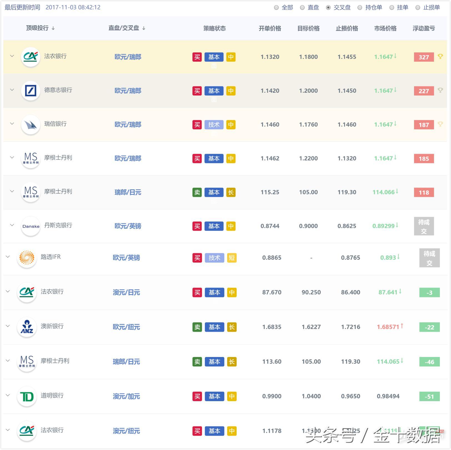Viewport: 451px width, 450px height.
Task: Click the 市场价格 column header
Action: click(385, 28)
